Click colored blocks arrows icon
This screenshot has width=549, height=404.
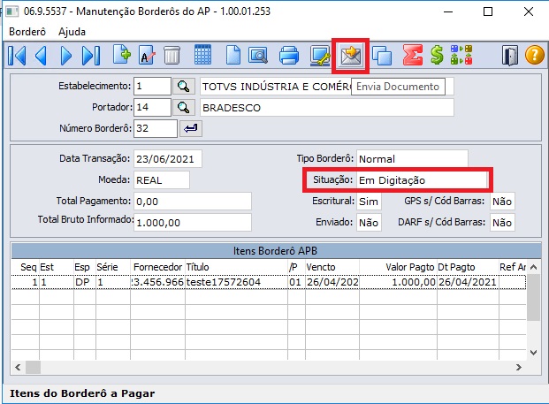click(x=461, y=55)
